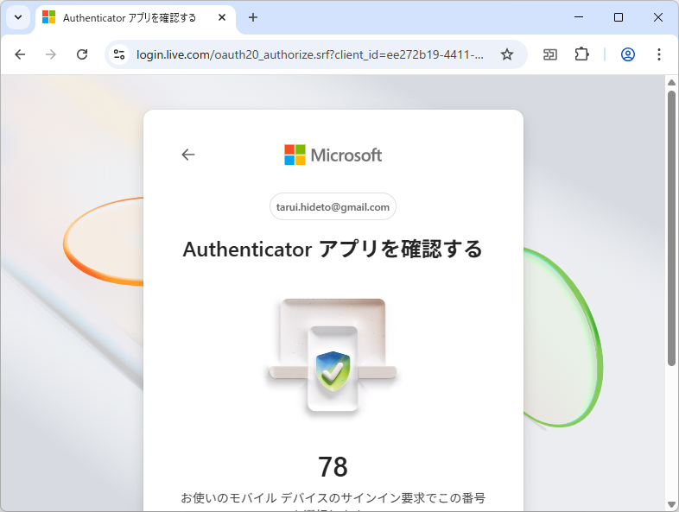Close the Authenticator browser tab
The height and width of the screenshot is (512, 679).
point(222,18)
